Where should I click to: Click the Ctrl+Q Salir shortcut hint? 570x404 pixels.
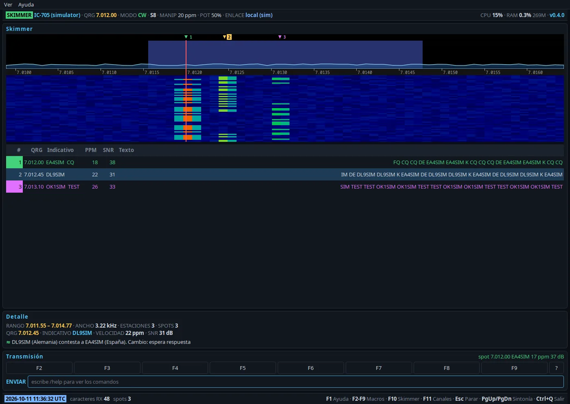coord(550,399)
